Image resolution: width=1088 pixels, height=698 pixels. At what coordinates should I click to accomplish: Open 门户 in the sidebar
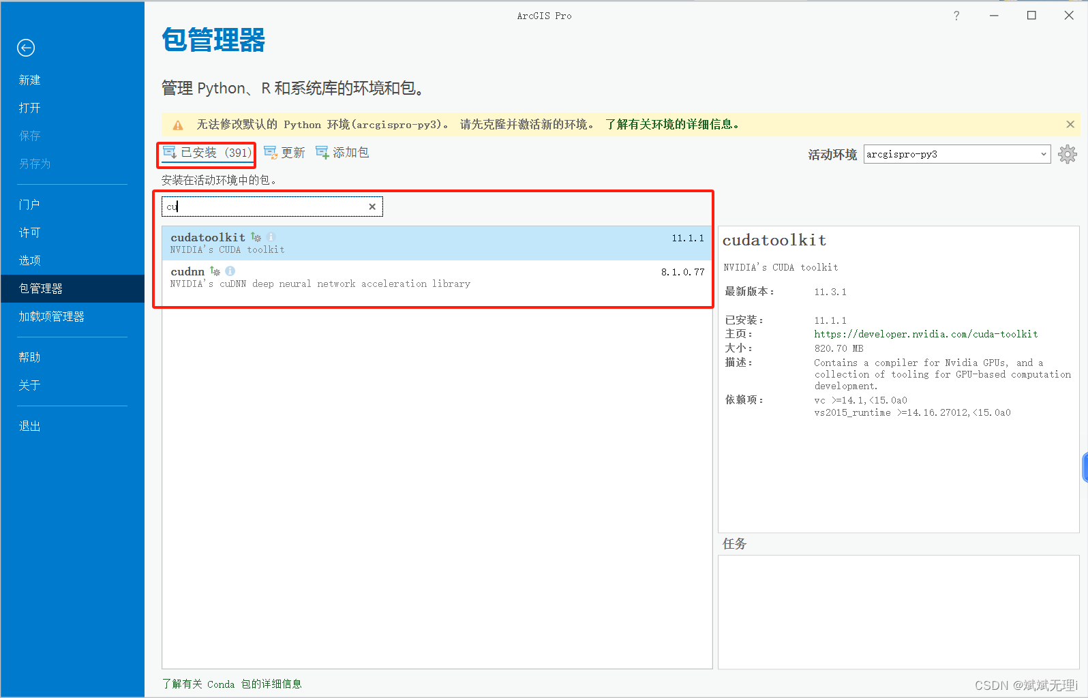30,204
